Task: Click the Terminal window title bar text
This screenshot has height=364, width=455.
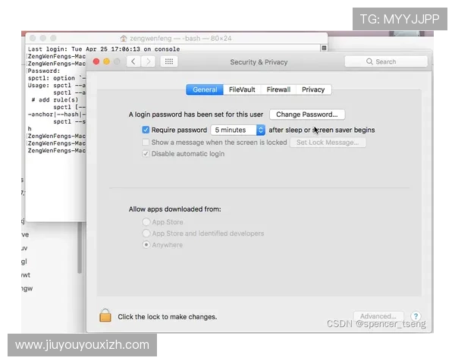Action: pyautogui.click(x=180, y=39)
